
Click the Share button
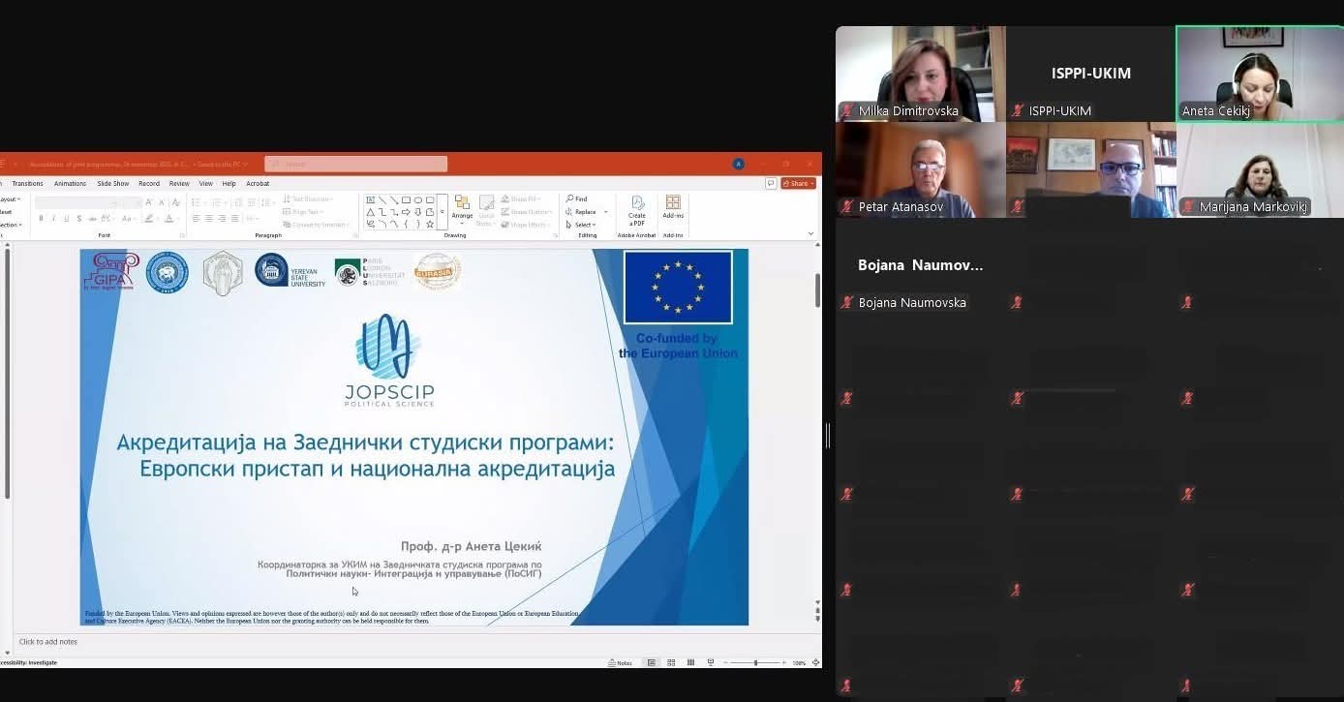point(799,183)
